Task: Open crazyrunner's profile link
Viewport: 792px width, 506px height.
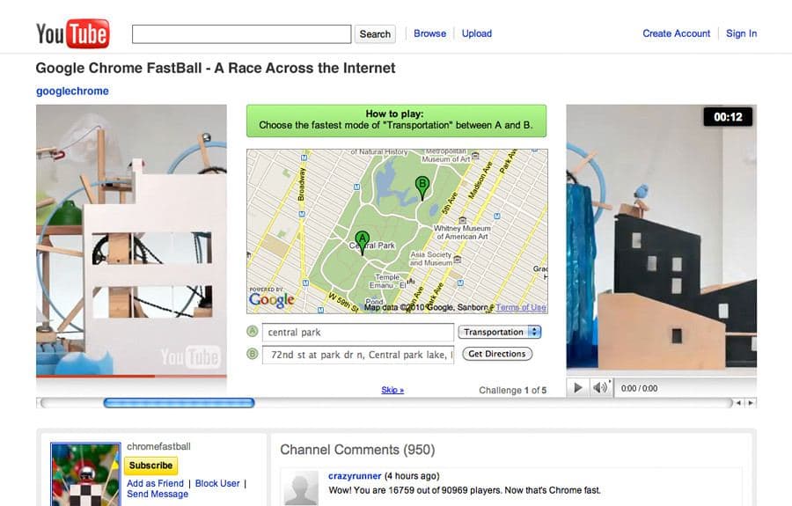Action: (x=355, y=476)
